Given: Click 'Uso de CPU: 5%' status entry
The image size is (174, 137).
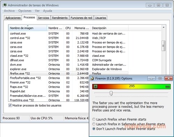Looking at the screenshot, I should [x=41, y=118].
